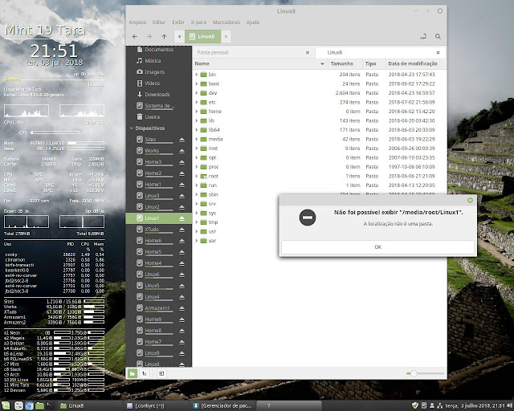Click OK in the error dialog

[x=377, y=247]
